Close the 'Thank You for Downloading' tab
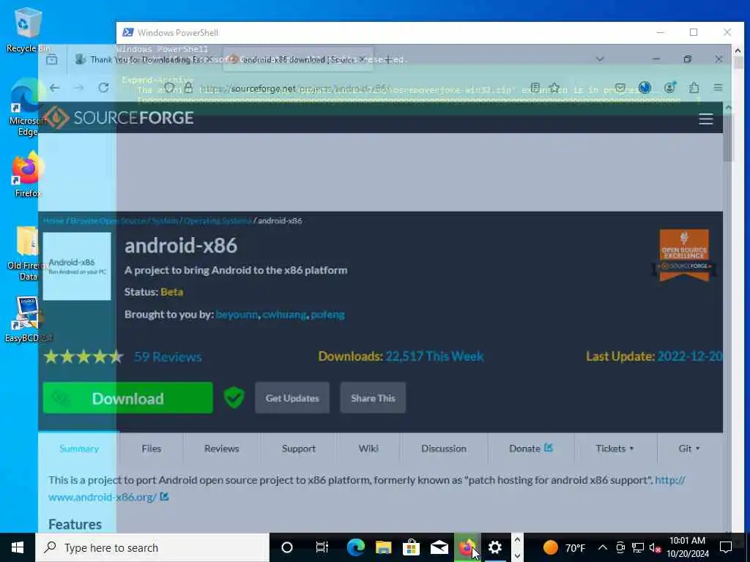Image resolution: width=750 pixels, height=562 pixels. (x=209, y=59)
